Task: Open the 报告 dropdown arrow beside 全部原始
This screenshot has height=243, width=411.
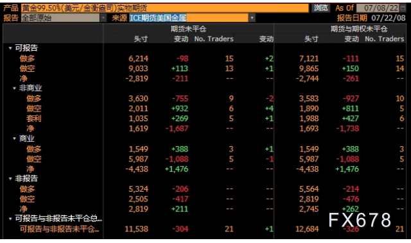Action: click(103, 18)
